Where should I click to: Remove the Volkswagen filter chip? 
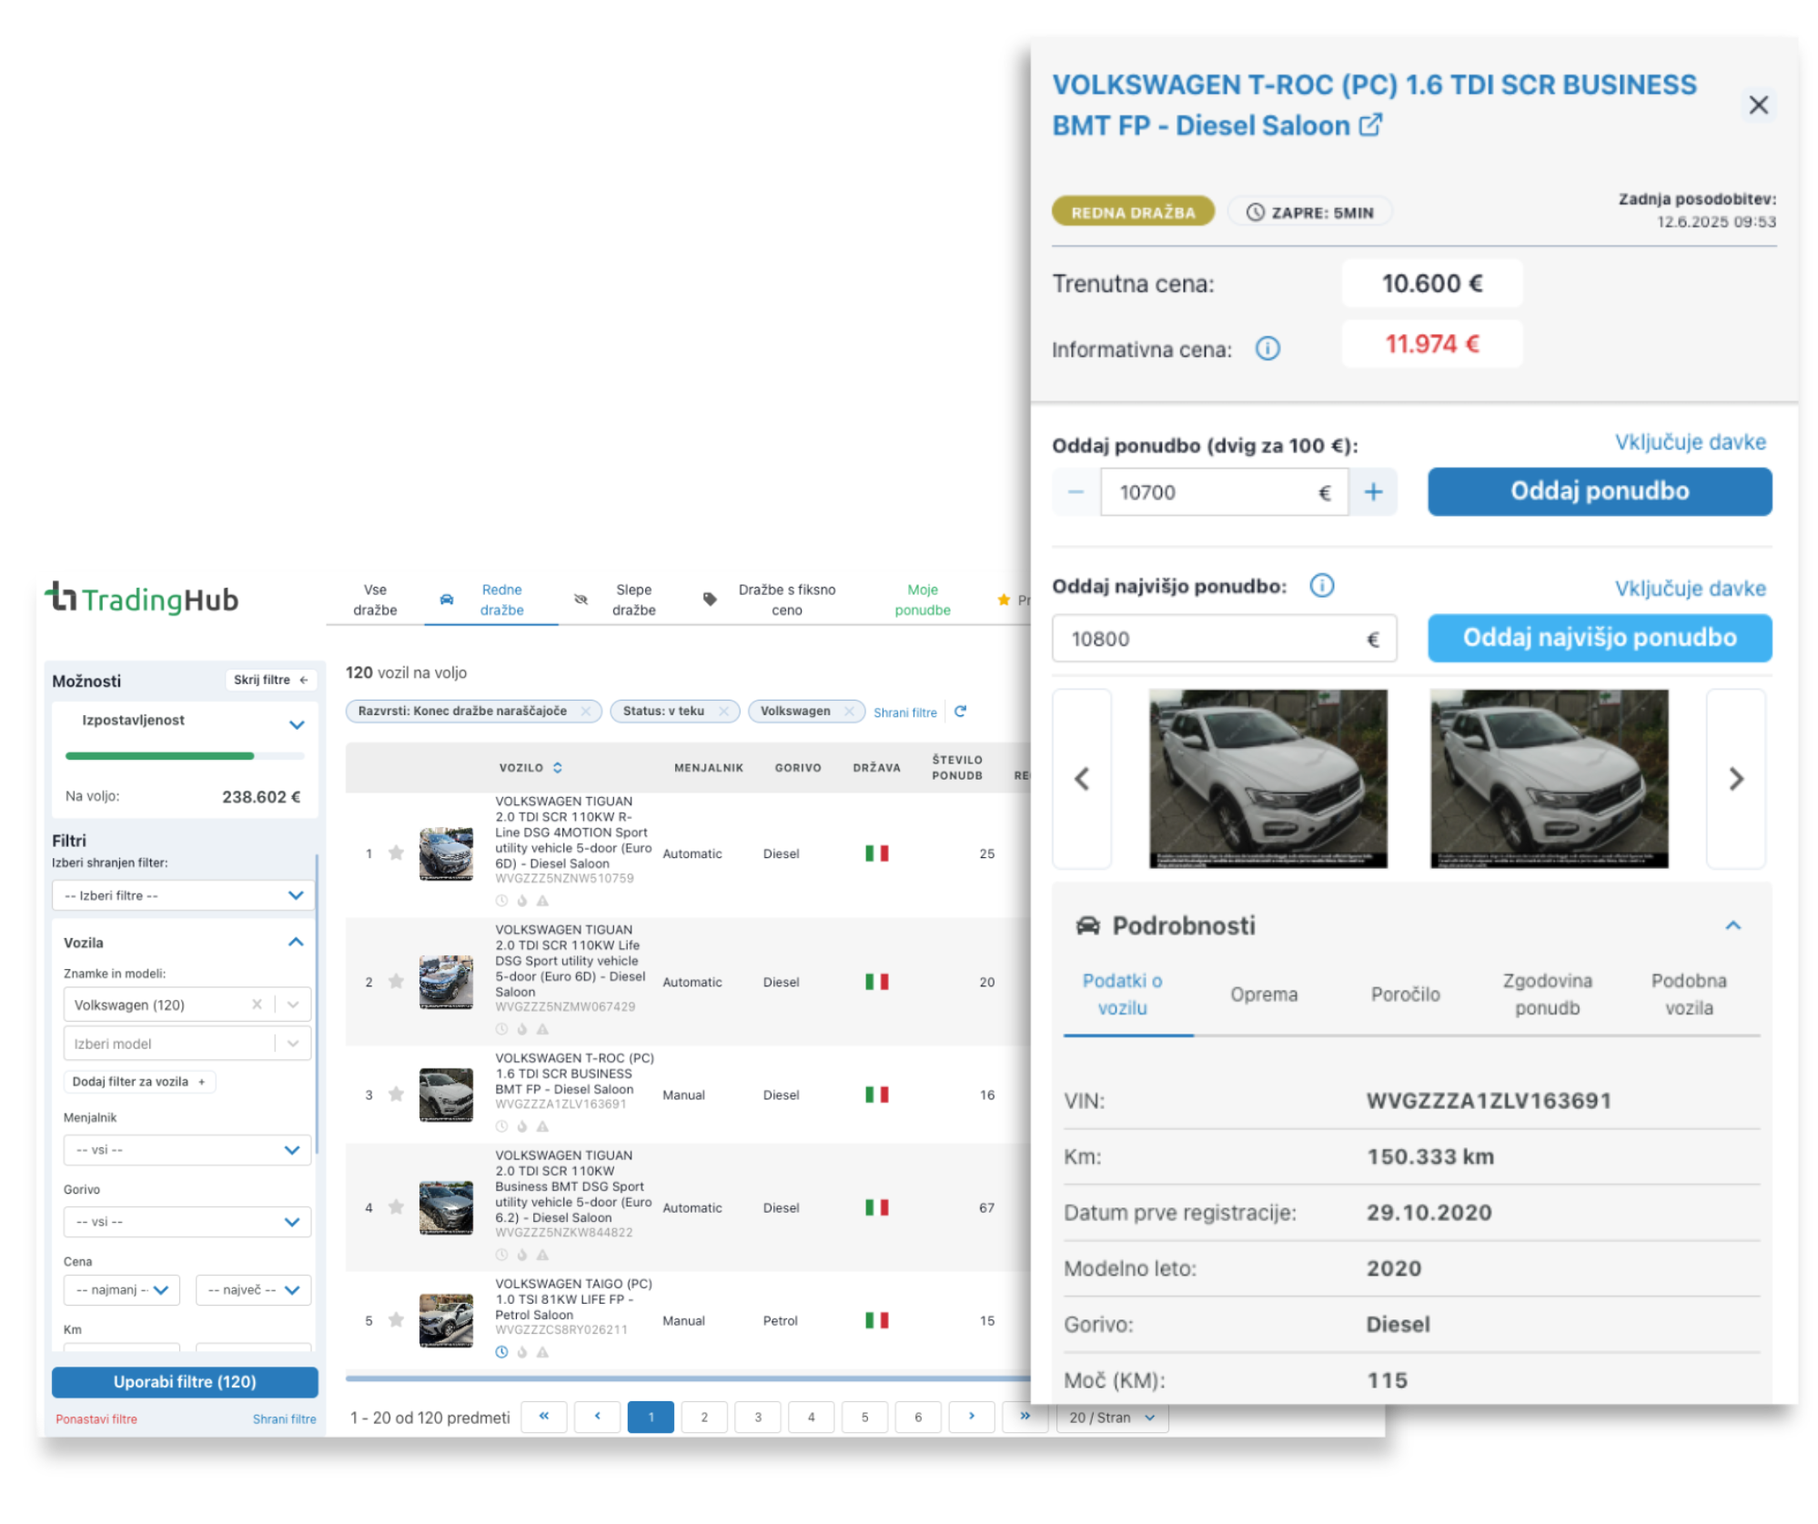pos(849,712)
